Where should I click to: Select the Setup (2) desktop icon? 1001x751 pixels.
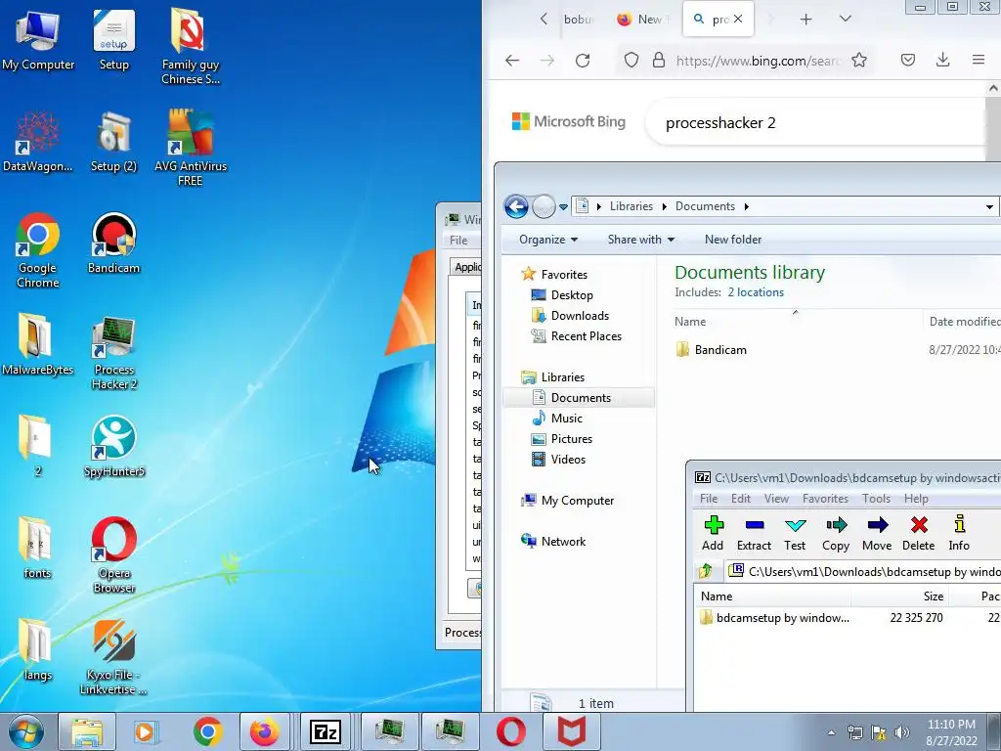point(113,142)
